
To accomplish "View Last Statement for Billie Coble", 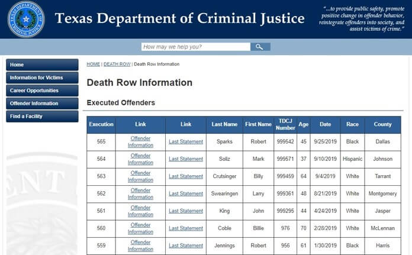I will pyautogui.click(x=186, y=228).
